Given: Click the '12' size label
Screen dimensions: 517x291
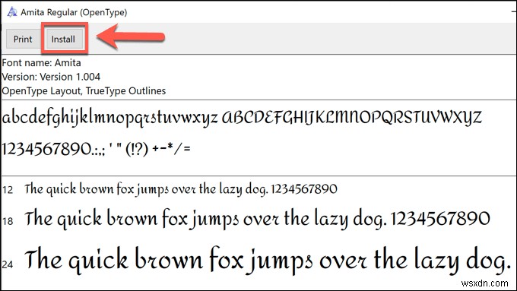Looking at the screenshot, I should [8, 190].
